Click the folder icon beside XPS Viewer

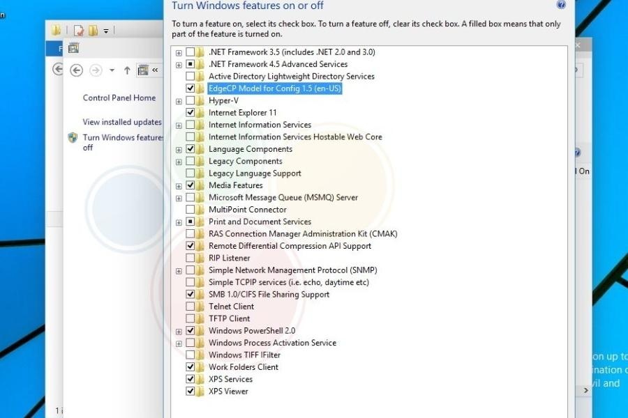pyautogui.click(x=200, y=392)
